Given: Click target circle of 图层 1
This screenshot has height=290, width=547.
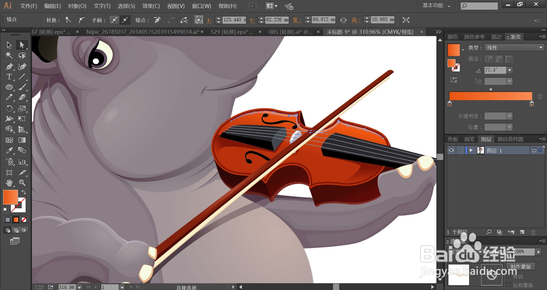Looking at the screenshot, I should pyautogui.click(x=534, y=150).
